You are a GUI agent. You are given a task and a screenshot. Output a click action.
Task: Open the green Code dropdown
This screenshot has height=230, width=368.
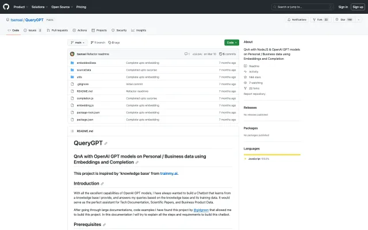click(231, 42)
